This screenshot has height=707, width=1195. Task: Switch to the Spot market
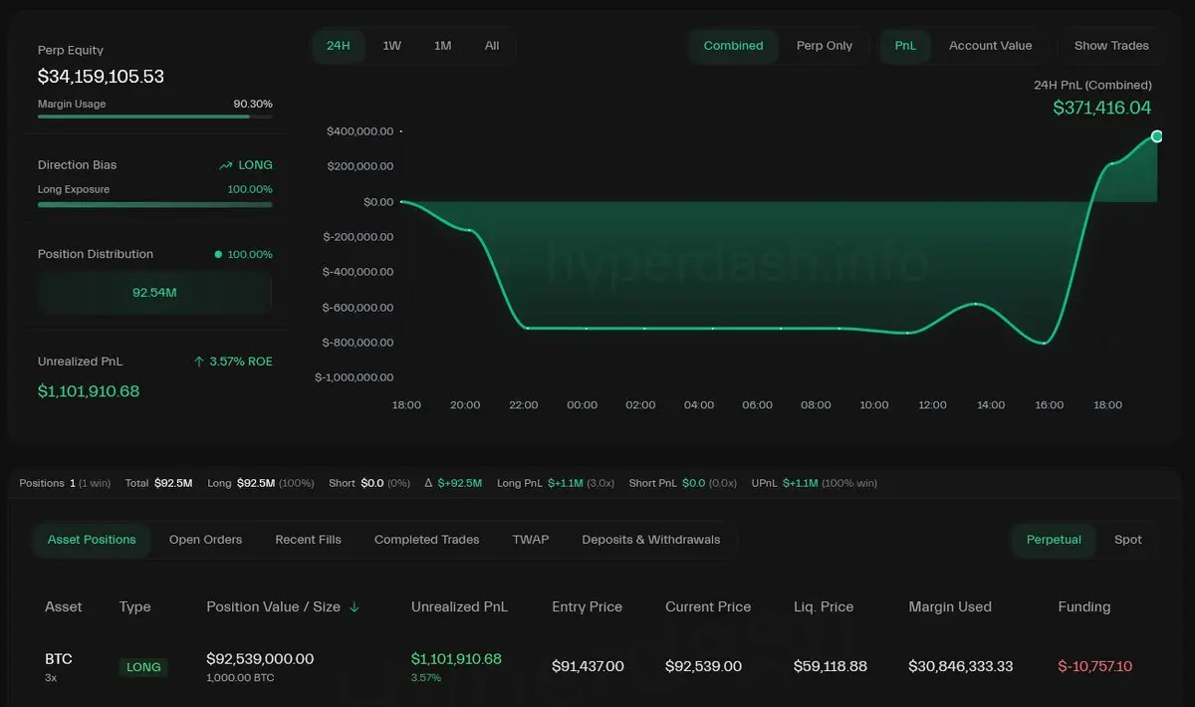pyautogui.click(x=1128, y=540)
